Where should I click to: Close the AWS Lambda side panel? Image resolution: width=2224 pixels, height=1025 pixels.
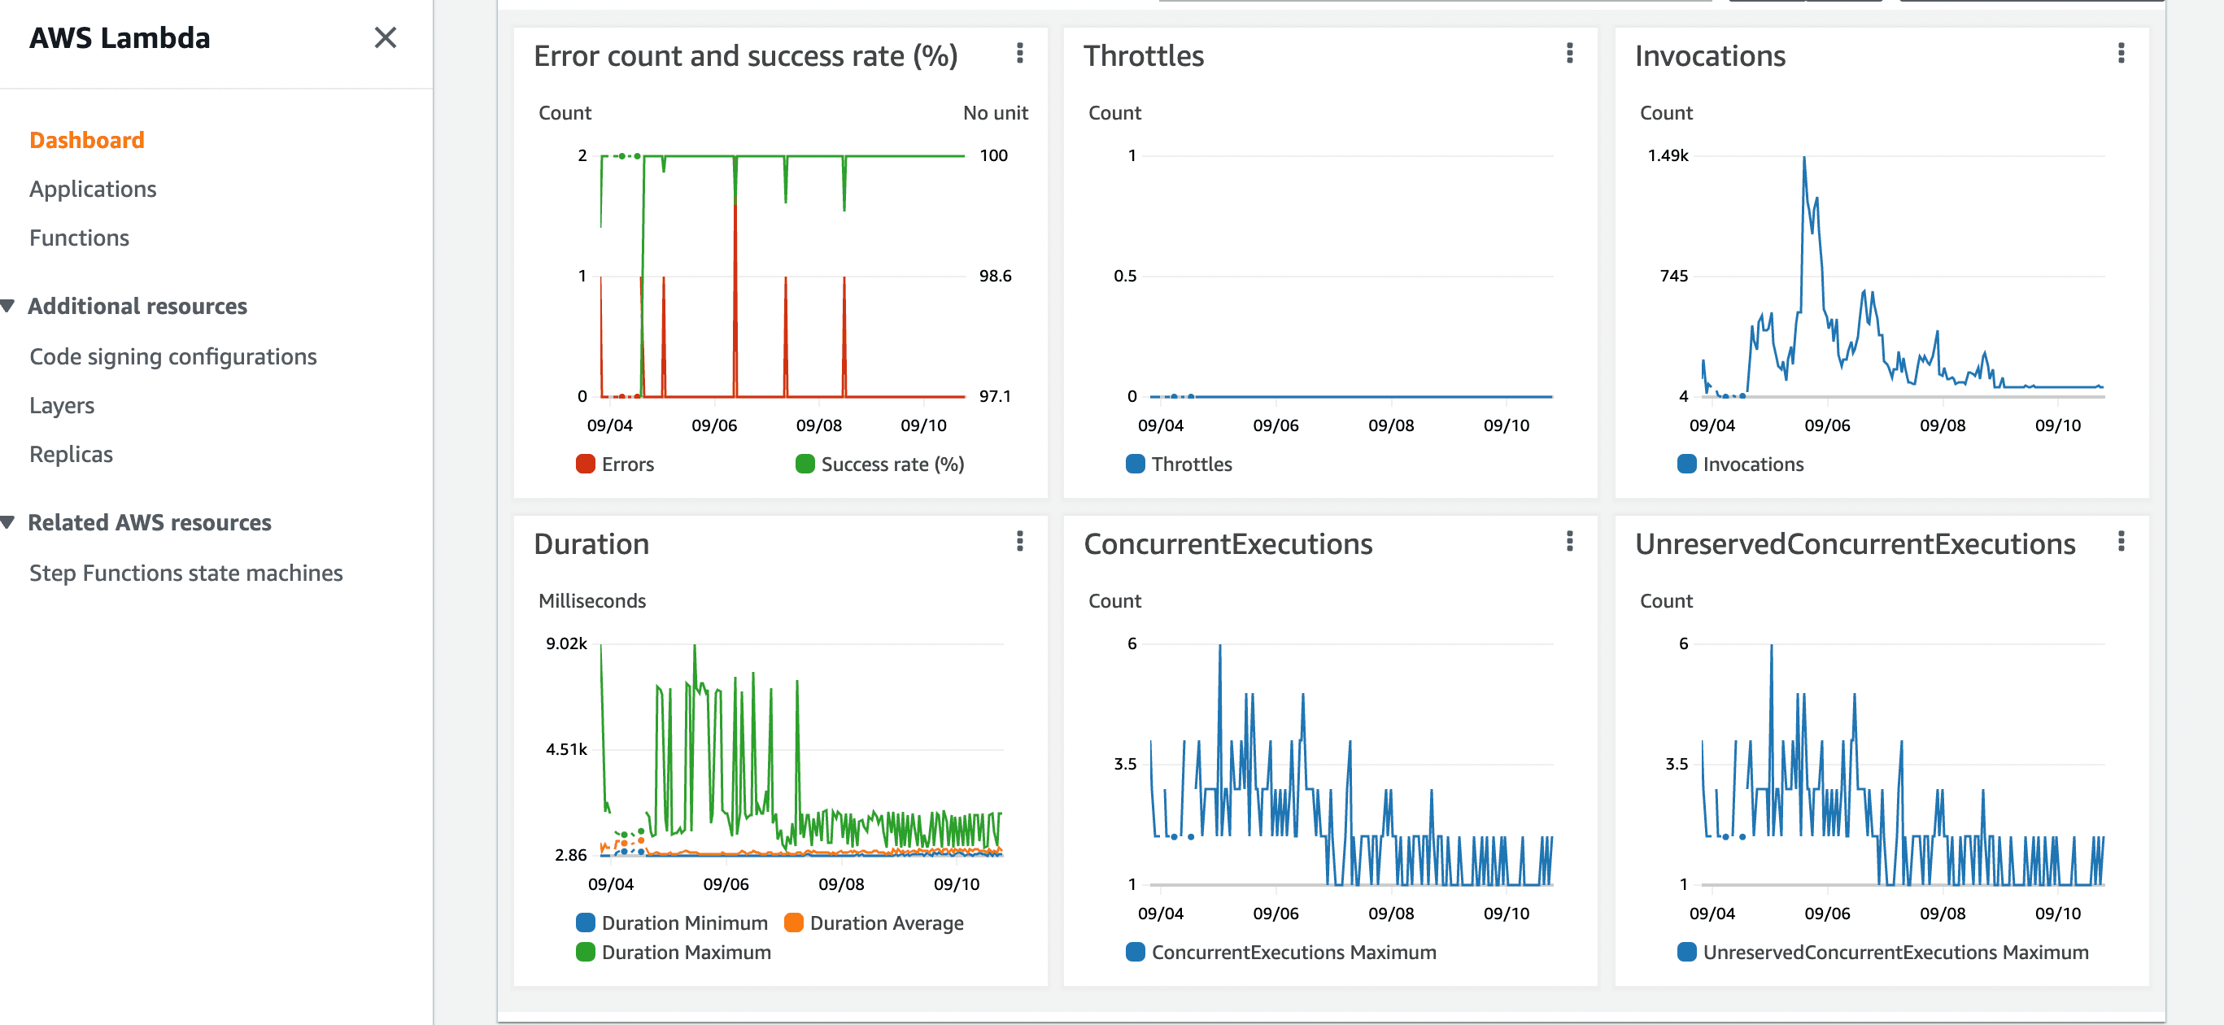pos(385,37)
